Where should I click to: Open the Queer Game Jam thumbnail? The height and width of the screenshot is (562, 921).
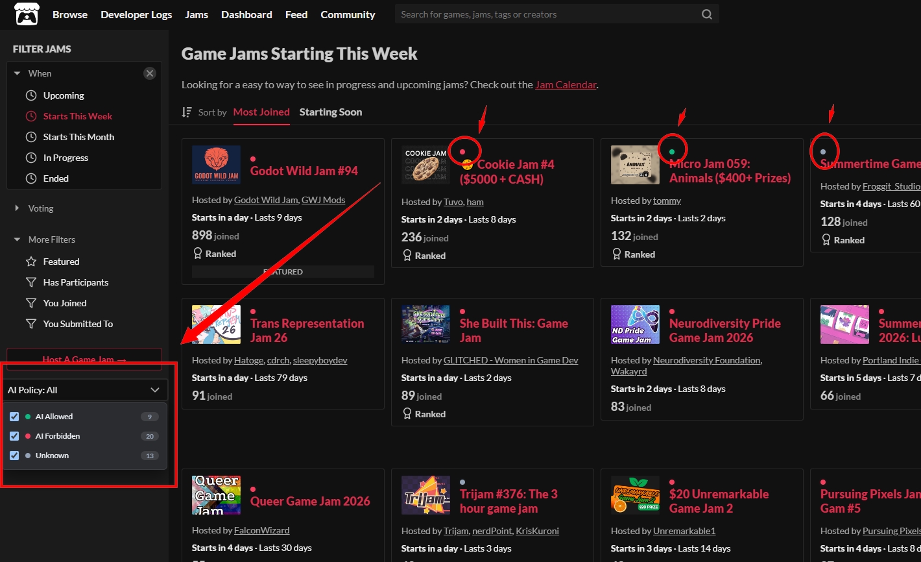click(216, 495)
